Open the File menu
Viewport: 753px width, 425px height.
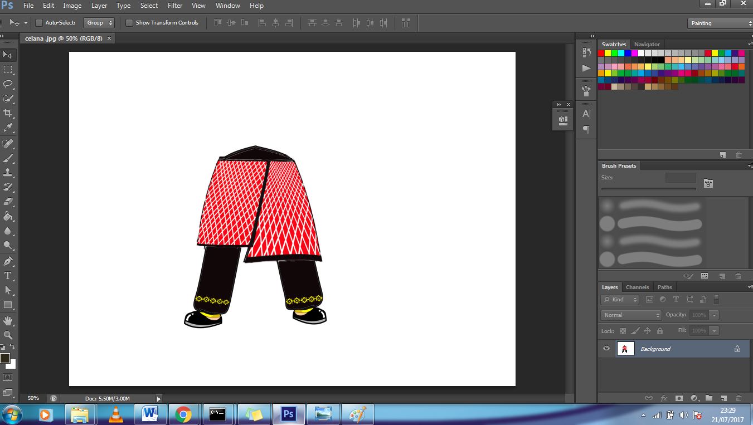[28, 6]
